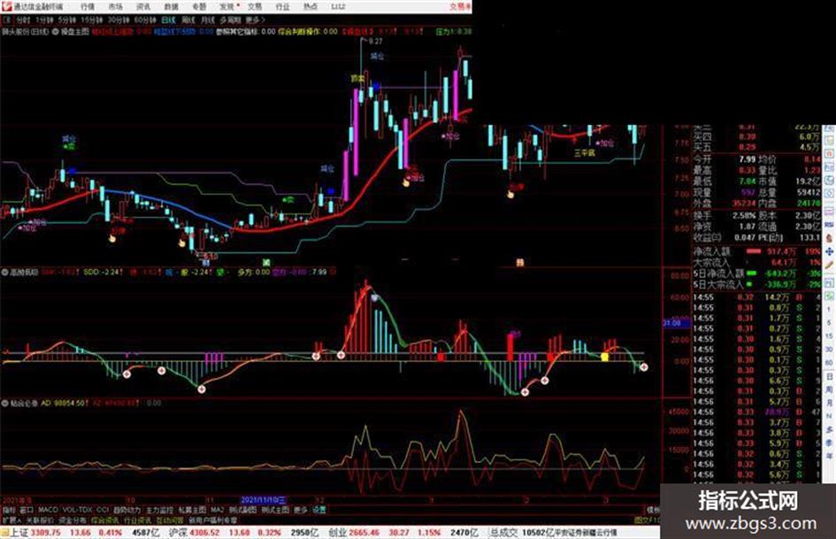Click the 周 shortcut in right sidebar
This screenshot has height=539, width=836.
(830, 389)
